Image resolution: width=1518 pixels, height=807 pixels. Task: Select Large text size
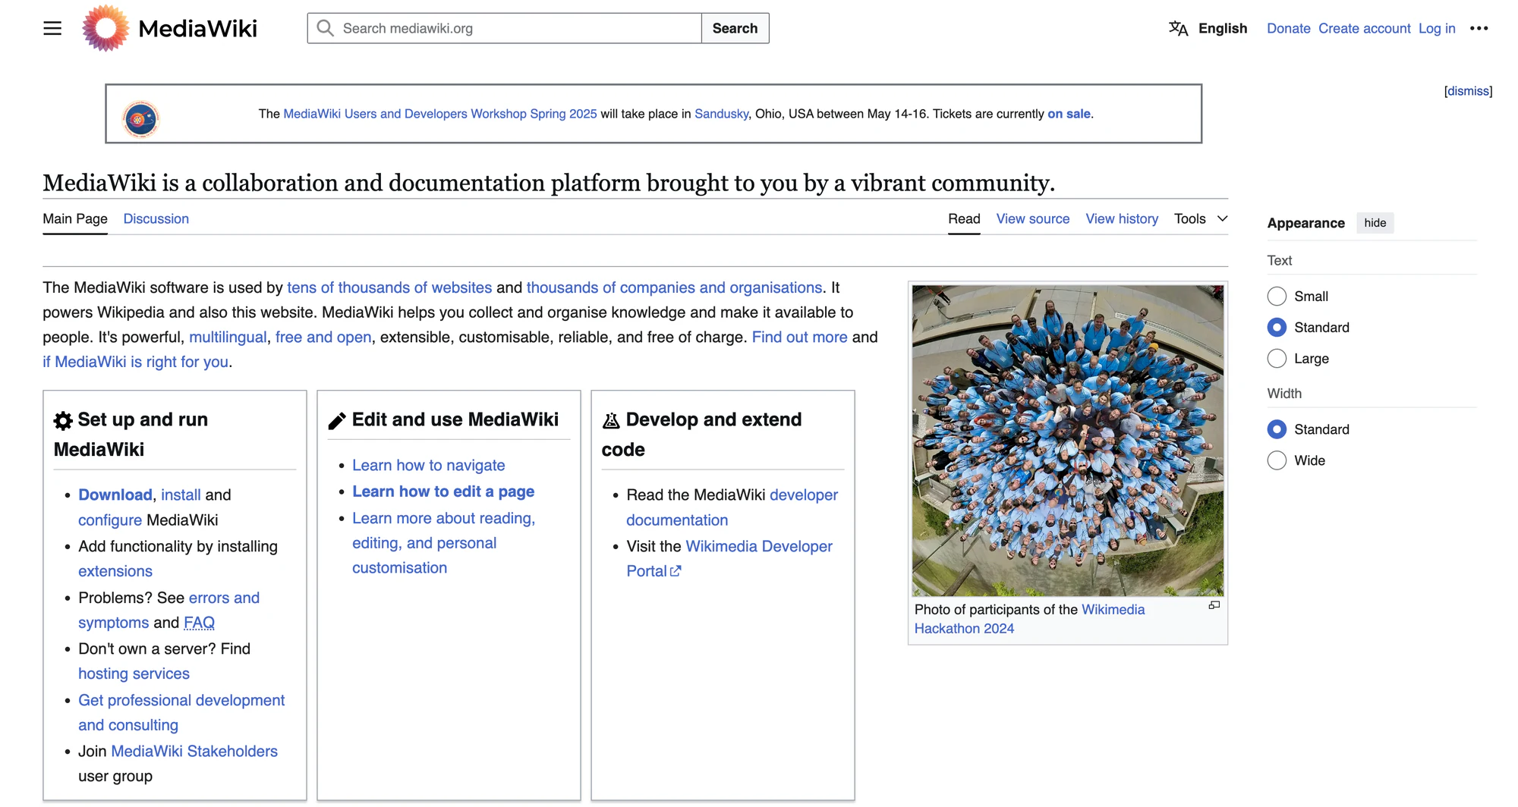point(1277,359)
